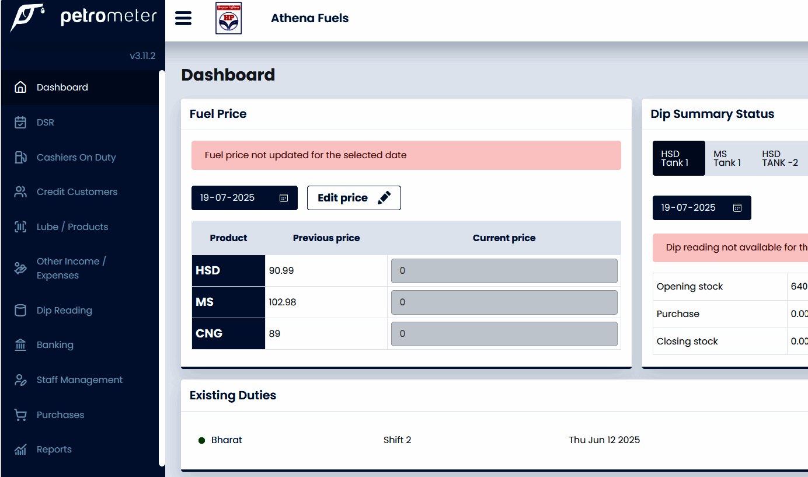Open the Reports section

[54, 450]
